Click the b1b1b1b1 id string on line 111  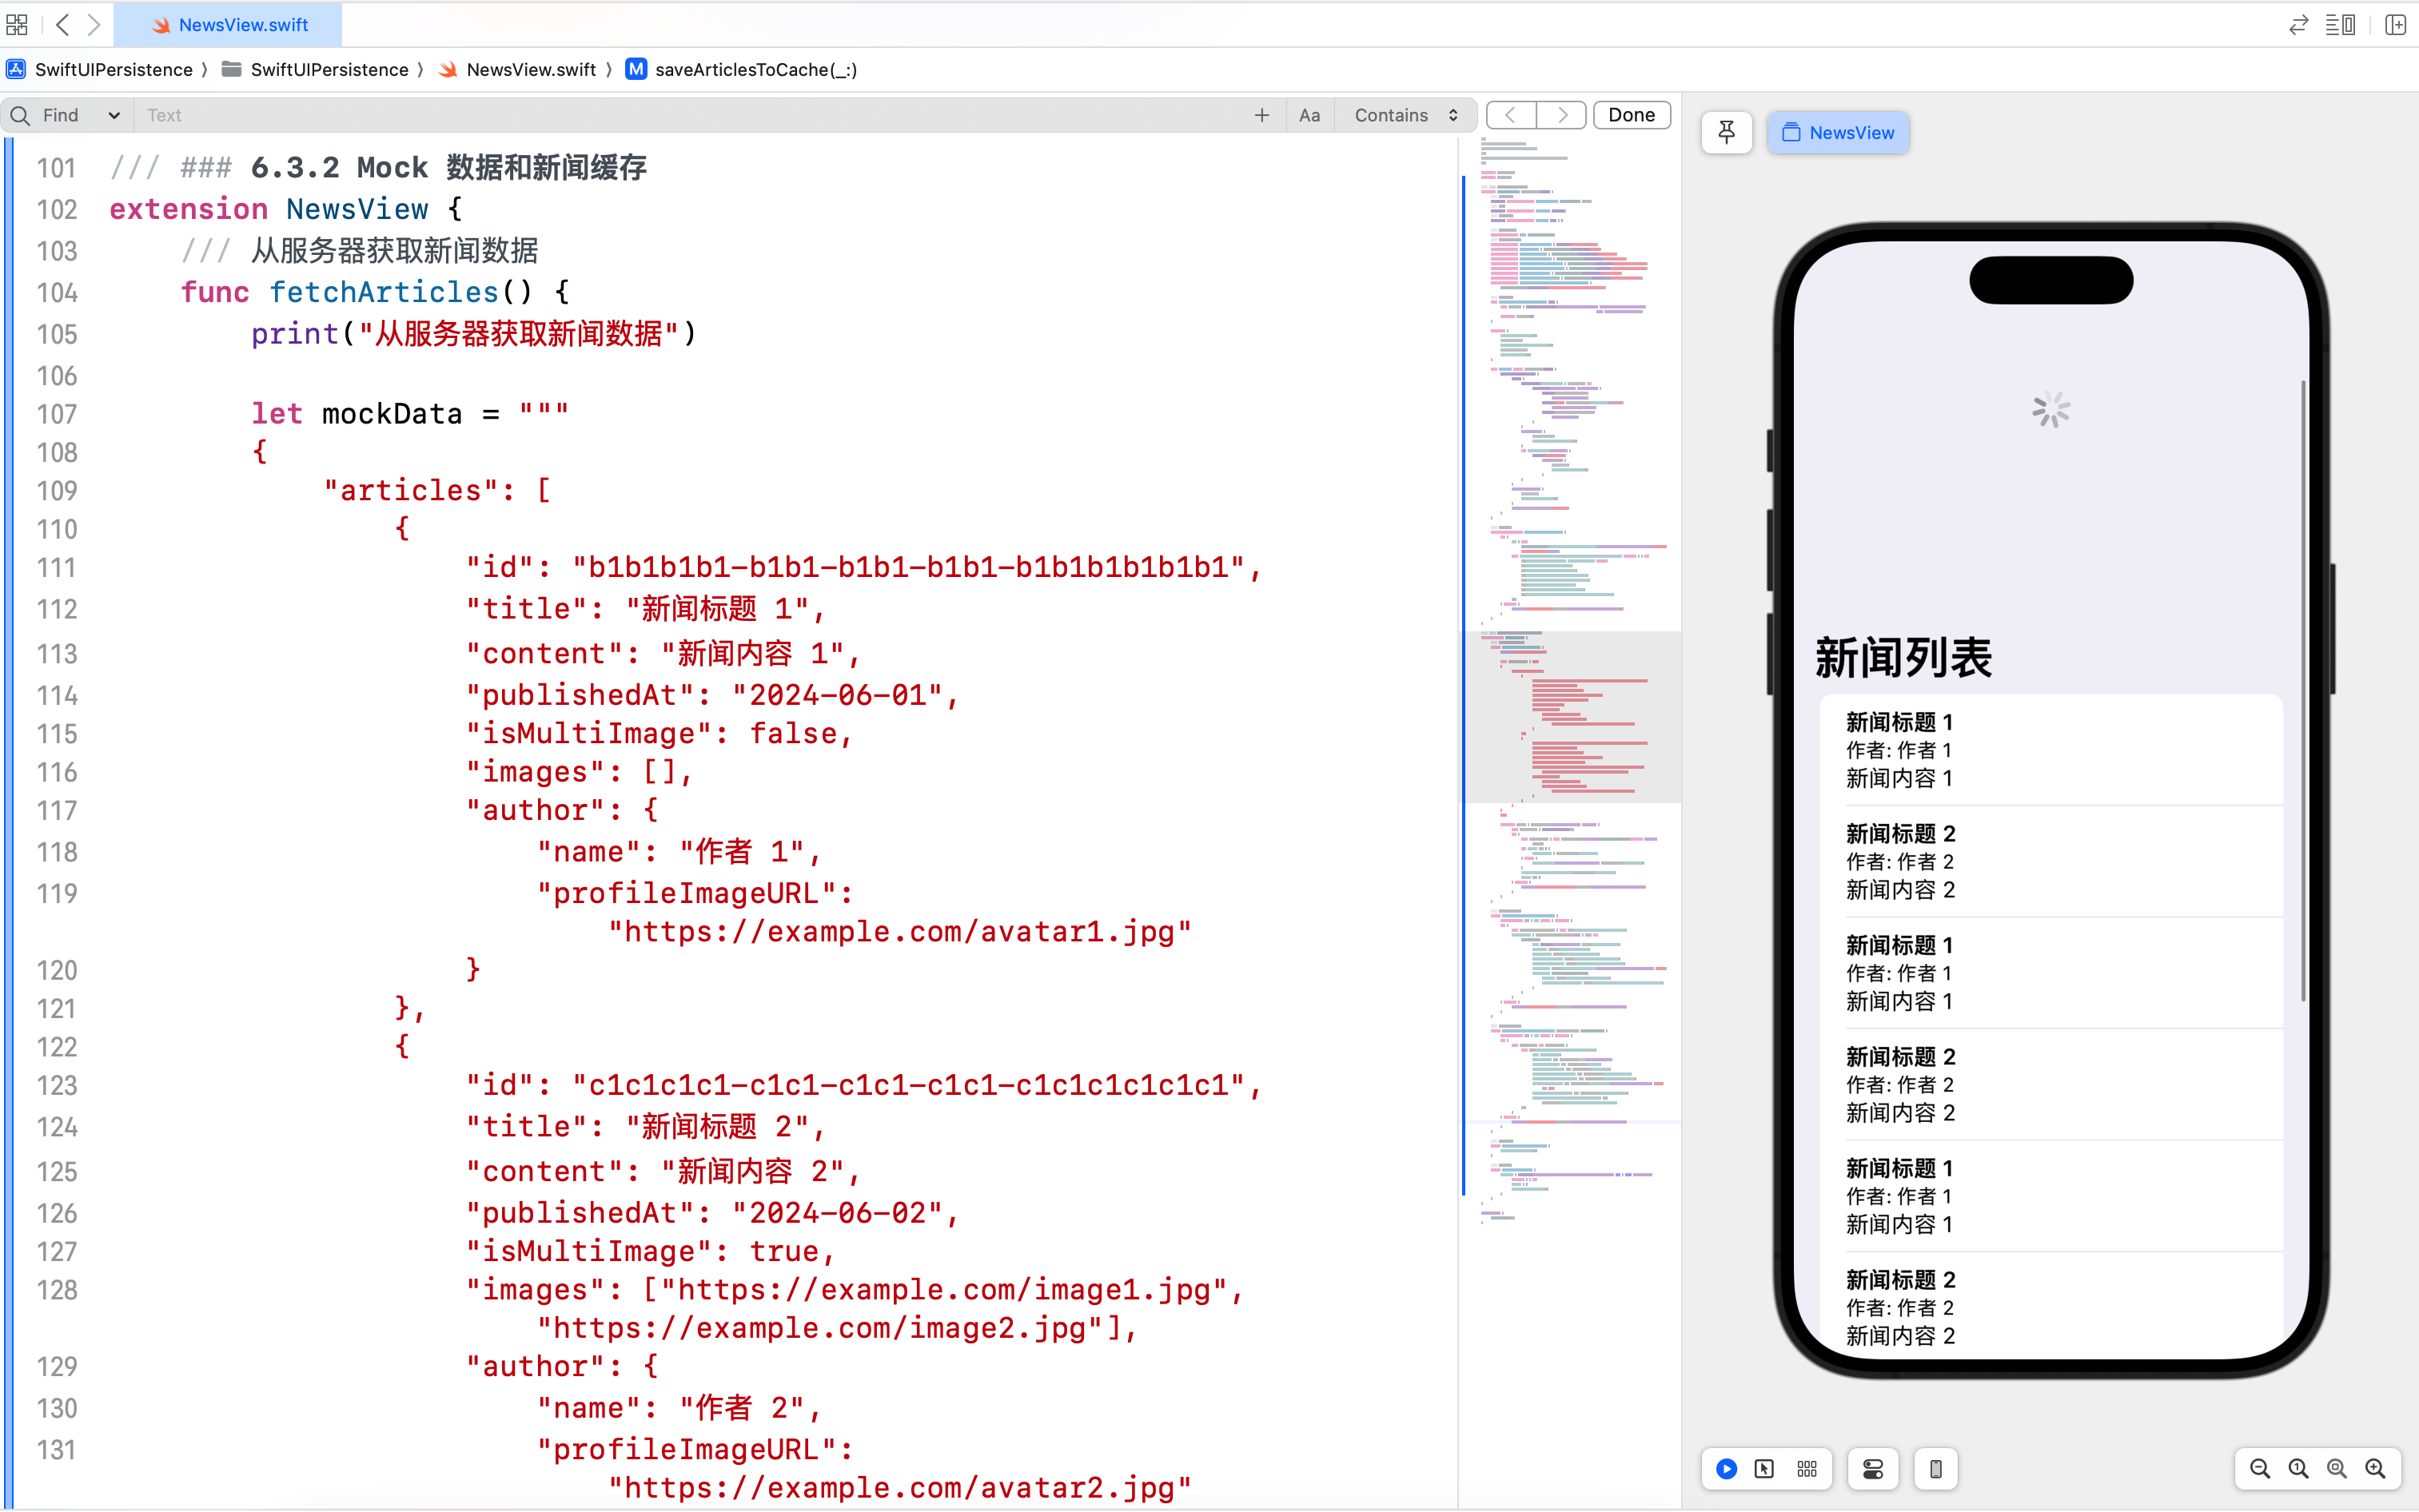coord(908,567)
